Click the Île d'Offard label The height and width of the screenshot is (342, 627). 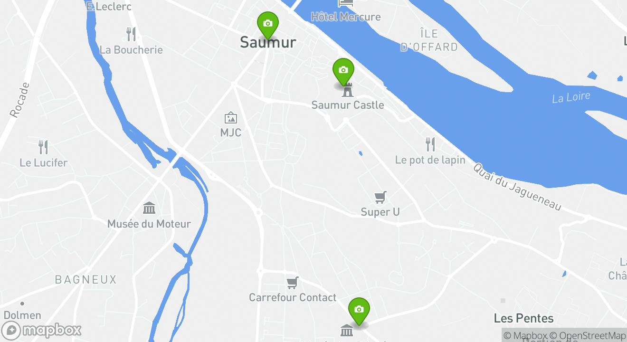[x=429, y=40]
